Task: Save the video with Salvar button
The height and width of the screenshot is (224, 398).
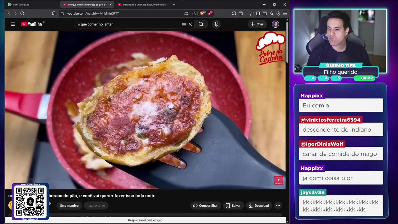Action: click(233, 205)
